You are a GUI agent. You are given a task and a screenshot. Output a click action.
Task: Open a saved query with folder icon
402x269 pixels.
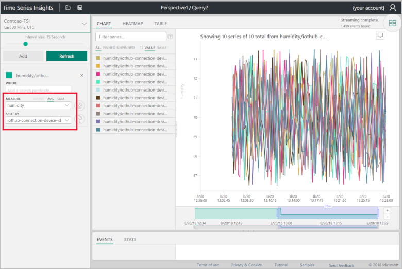tap(68, 8)
